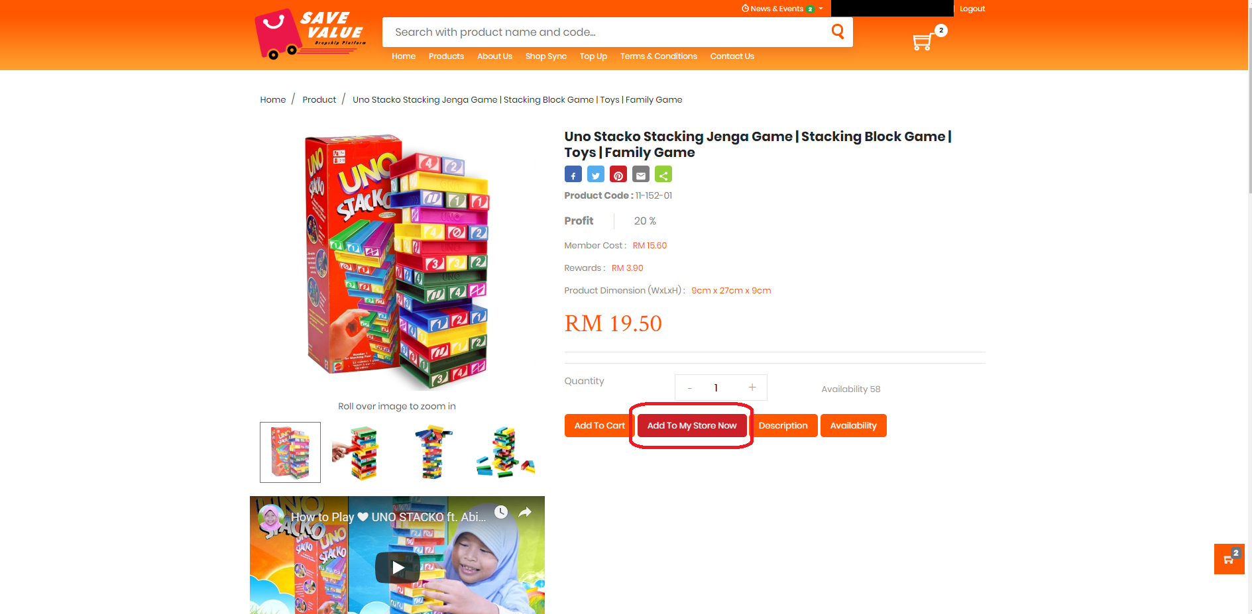Share product via email icon

pos(641,174)
